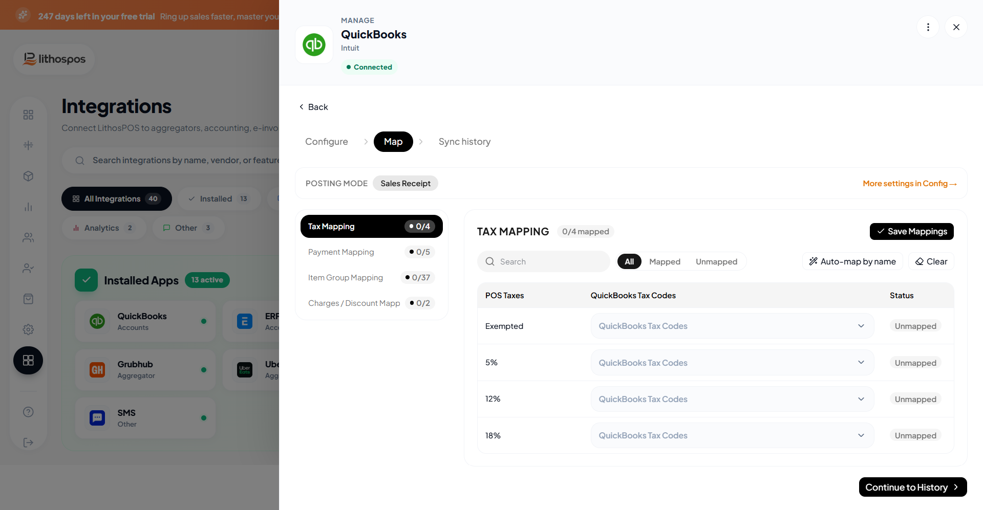
Task: Filter to Mapped taxes only
Action: pyautogui.click(x=665, y=261)
